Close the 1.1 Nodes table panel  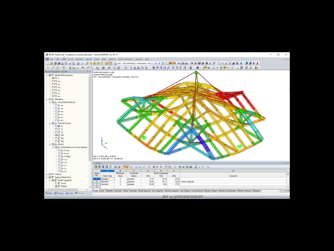point(288,163)
